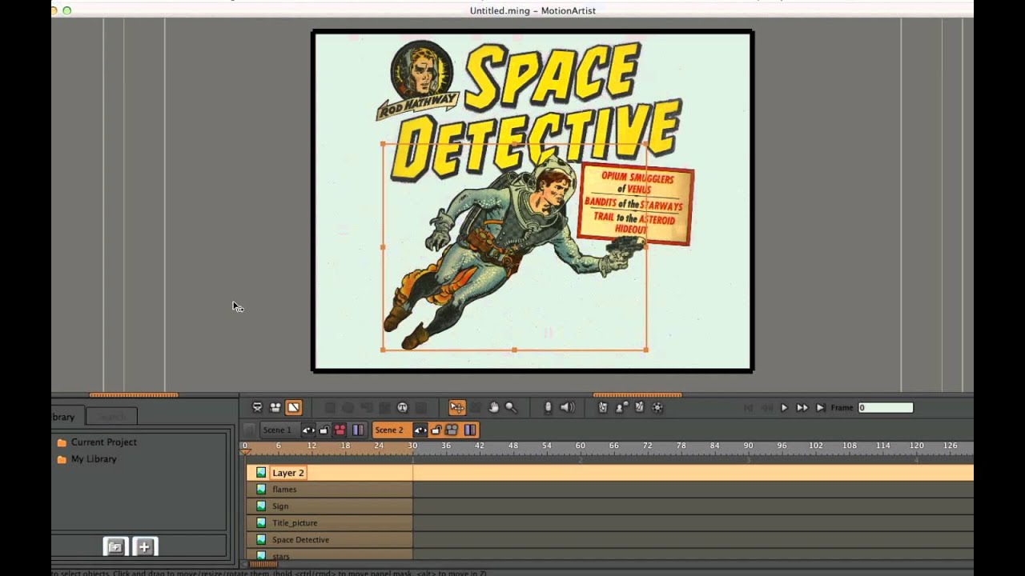Click the director's chair view icon

click(257, 408)
